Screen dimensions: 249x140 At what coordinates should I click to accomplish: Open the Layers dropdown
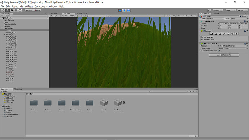pos(231,10)
